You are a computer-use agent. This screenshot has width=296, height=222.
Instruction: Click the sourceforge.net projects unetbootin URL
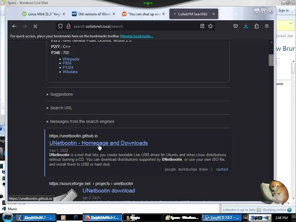91,184
